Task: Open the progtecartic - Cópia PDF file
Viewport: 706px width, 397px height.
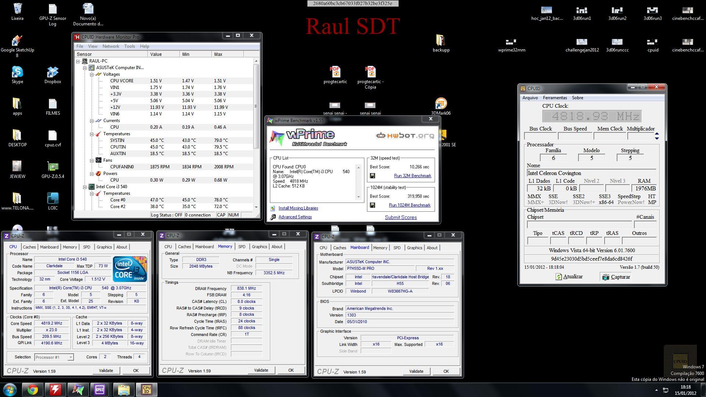Action: (370, 78)
